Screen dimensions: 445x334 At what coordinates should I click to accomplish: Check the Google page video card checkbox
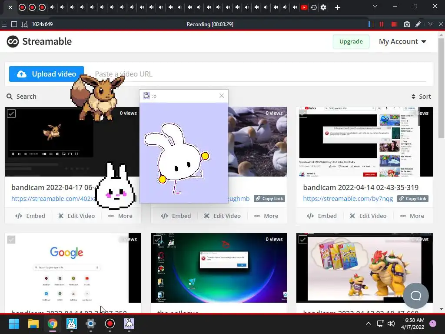coord(11,240)
